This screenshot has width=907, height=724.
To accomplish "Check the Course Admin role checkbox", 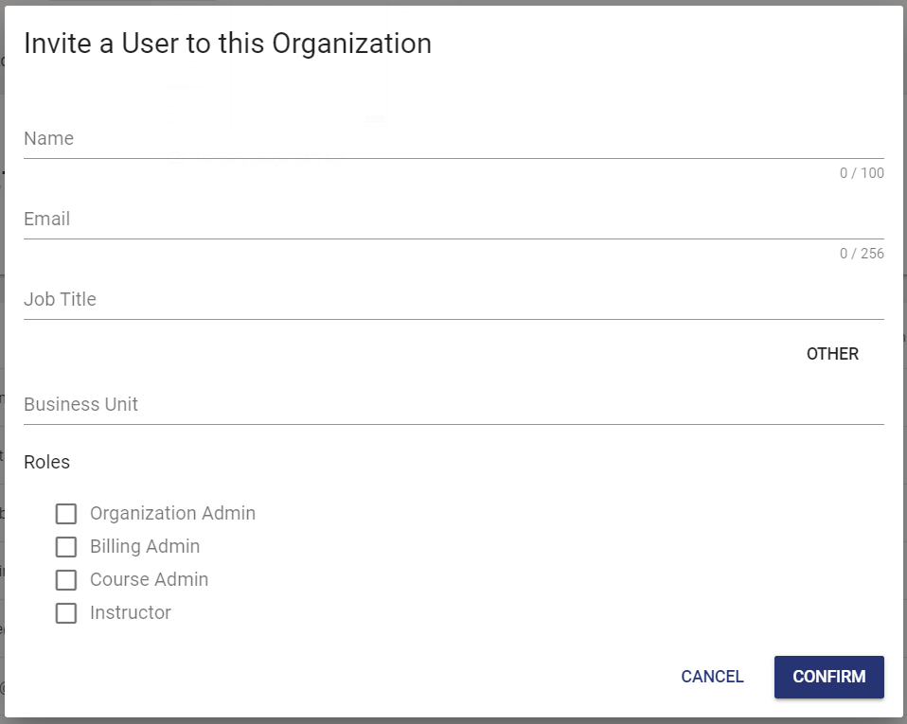I will [65, 579].
